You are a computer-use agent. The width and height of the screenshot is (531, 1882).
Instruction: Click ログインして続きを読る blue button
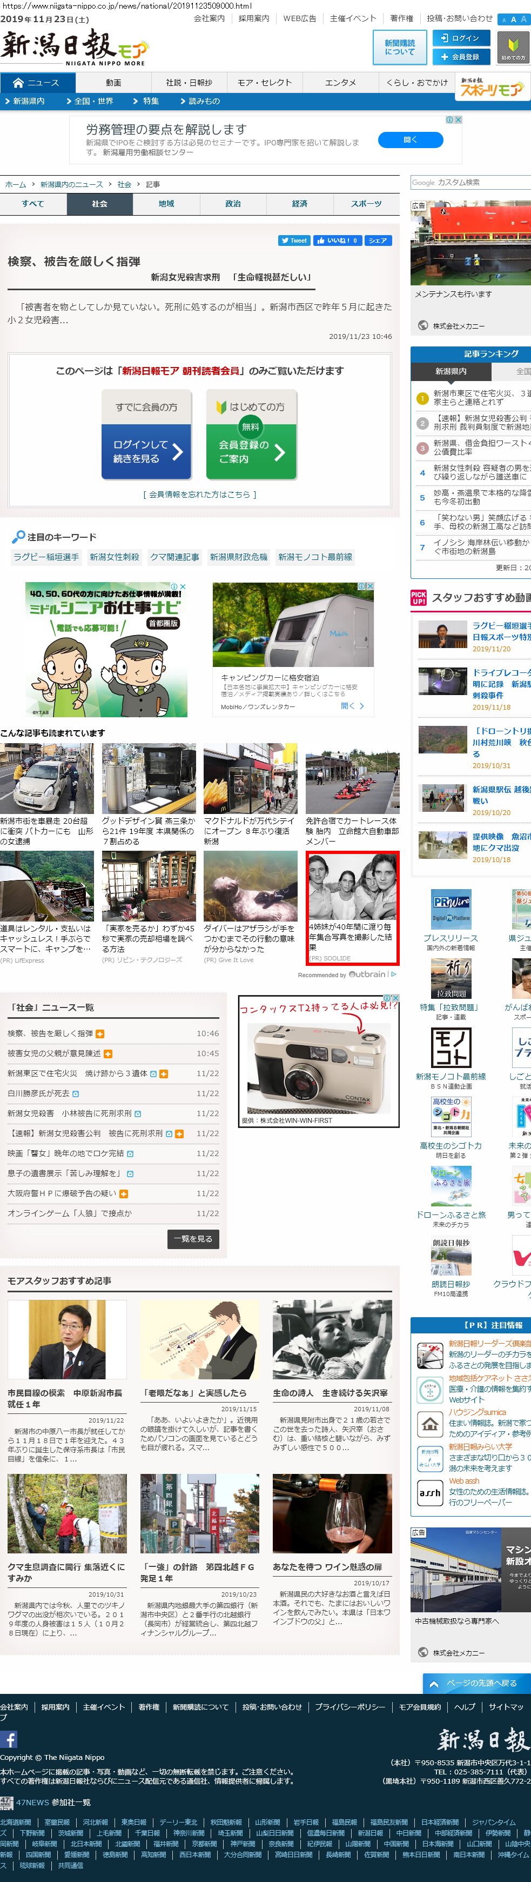point(146,451)
